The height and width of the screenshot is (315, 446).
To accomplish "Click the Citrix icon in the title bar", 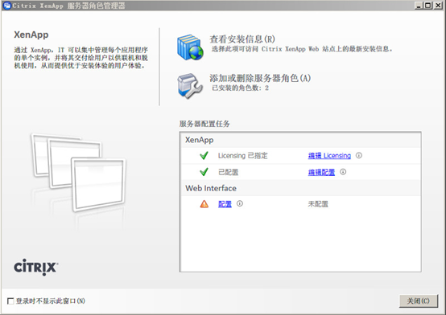I will (x=6, y=6).
